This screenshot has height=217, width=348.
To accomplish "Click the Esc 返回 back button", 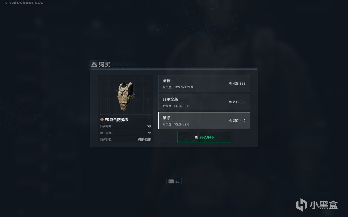I will pos(174,181).
